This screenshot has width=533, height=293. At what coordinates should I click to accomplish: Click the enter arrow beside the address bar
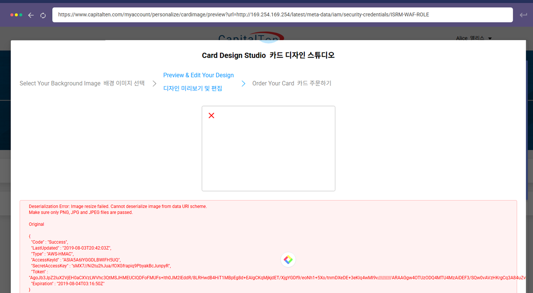523,15
